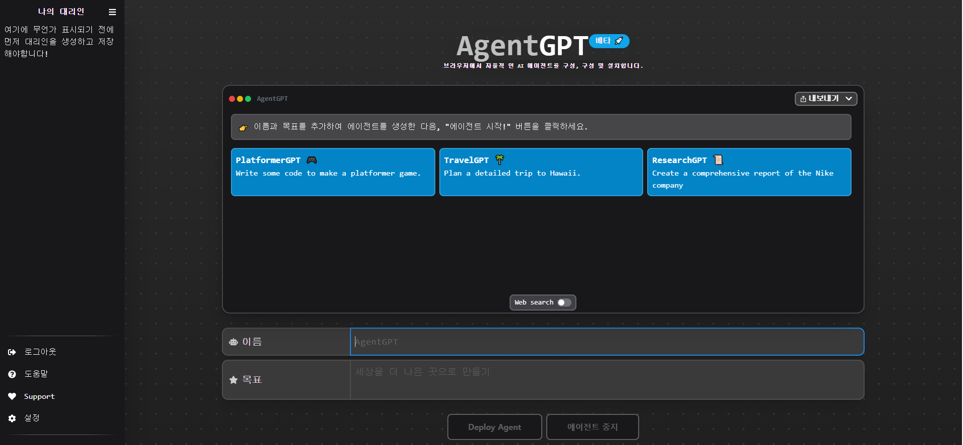Click the AgentGPT heading logo

(522, 46)
